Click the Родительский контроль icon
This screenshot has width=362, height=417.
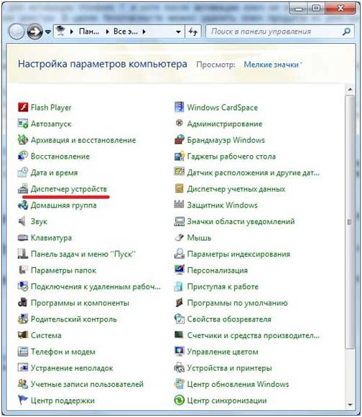pyautogui.click(x=23, y=319)
